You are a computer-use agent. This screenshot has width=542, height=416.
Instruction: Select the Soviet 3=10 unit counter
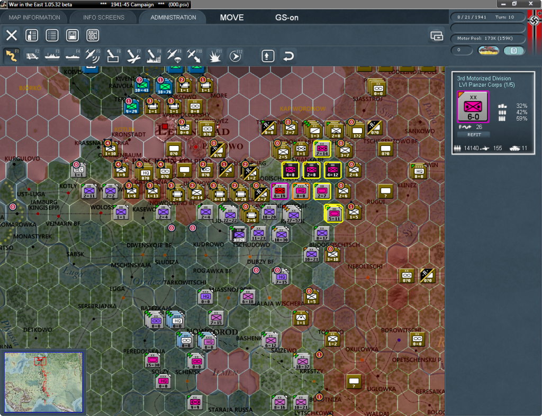pos(332,255)
